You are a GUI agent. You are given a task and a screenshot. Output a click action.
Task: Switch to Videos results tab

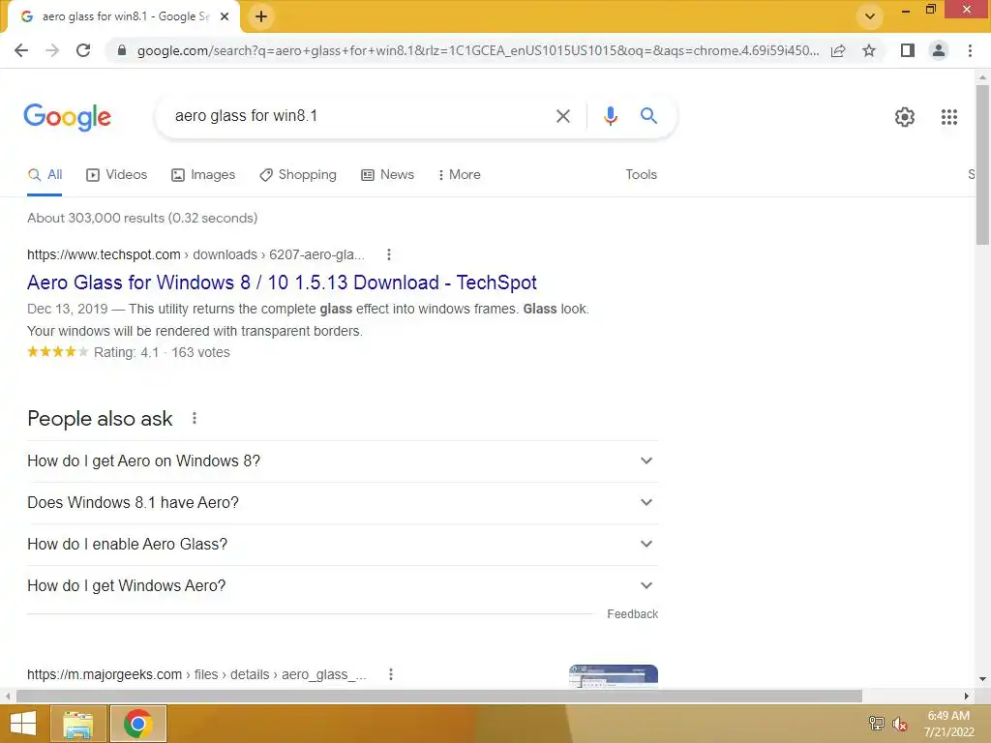[116, 175]
